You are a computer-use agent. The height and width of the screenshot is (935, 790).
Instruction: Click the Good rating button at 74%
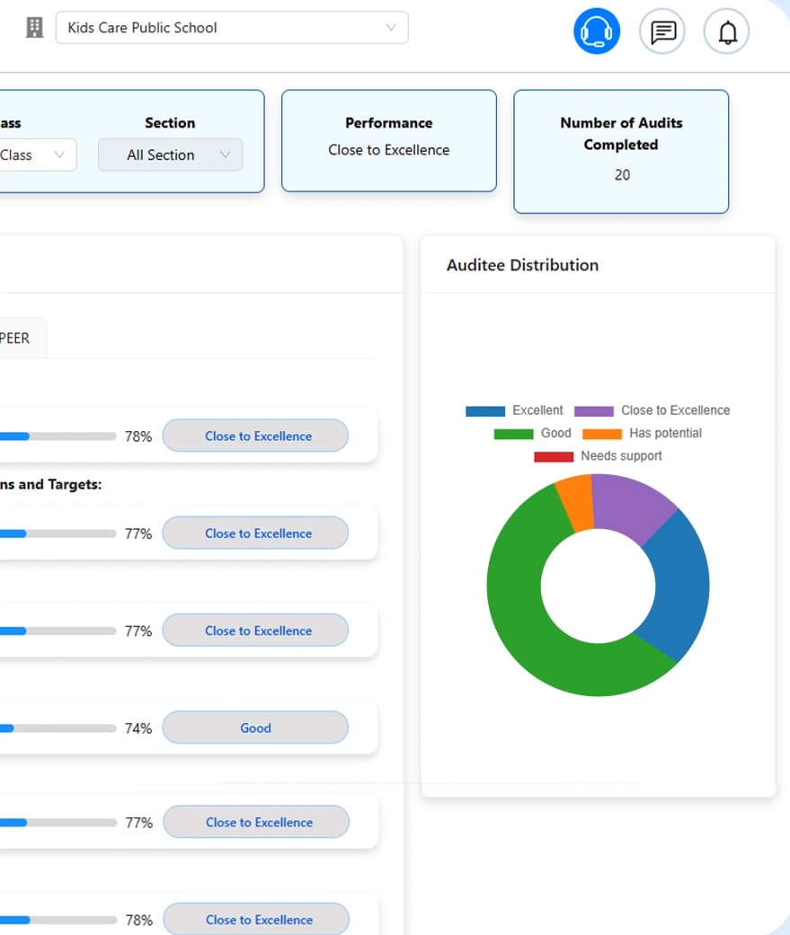[x=255, y=728]
